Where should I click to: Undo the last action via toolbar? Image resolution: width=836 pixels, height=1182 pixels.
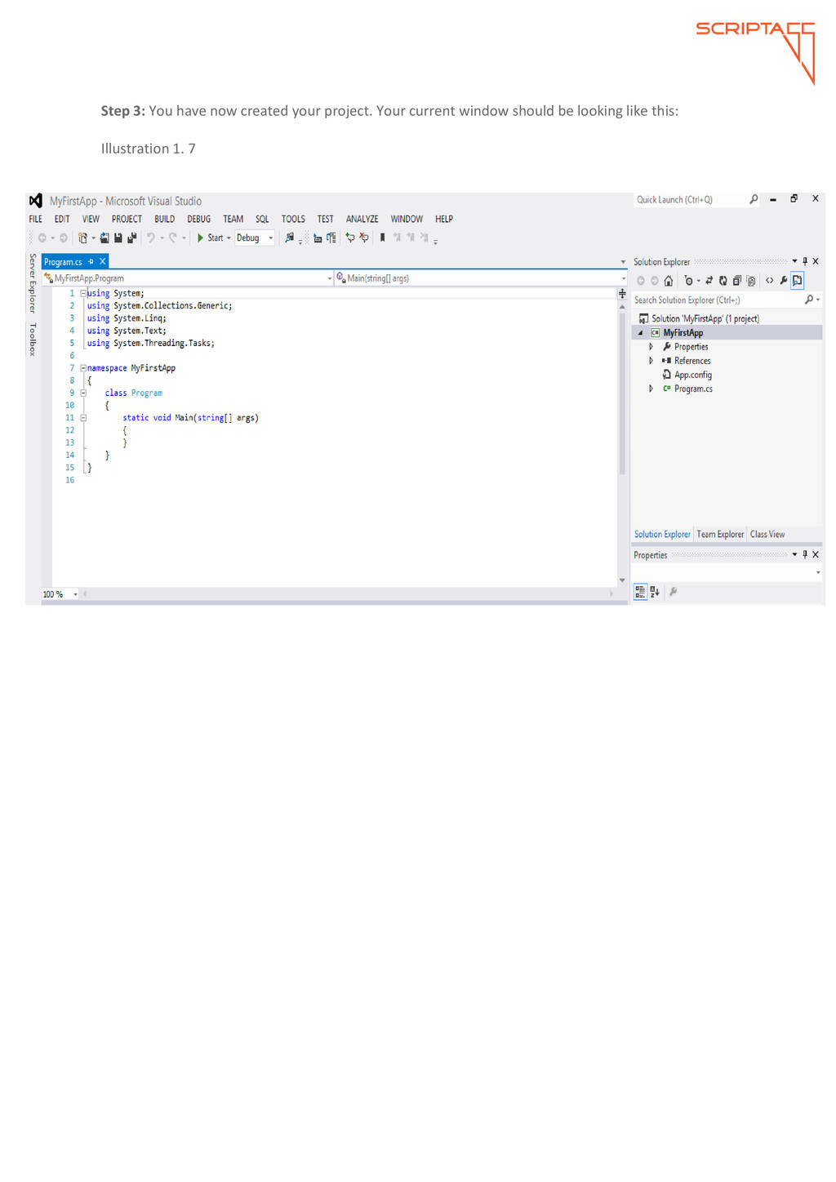click(151, 238)
